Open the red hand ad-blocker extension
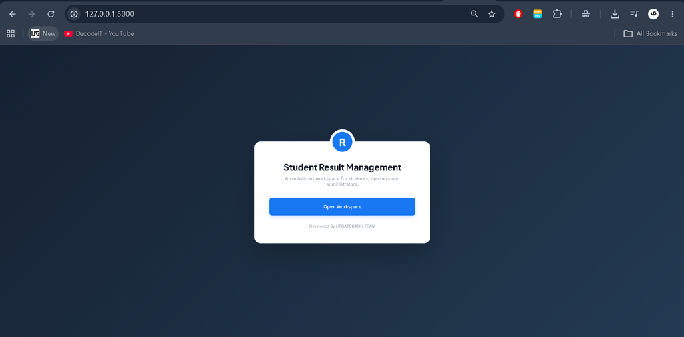The height and width of the screenshot is (337, 684). 518,14
